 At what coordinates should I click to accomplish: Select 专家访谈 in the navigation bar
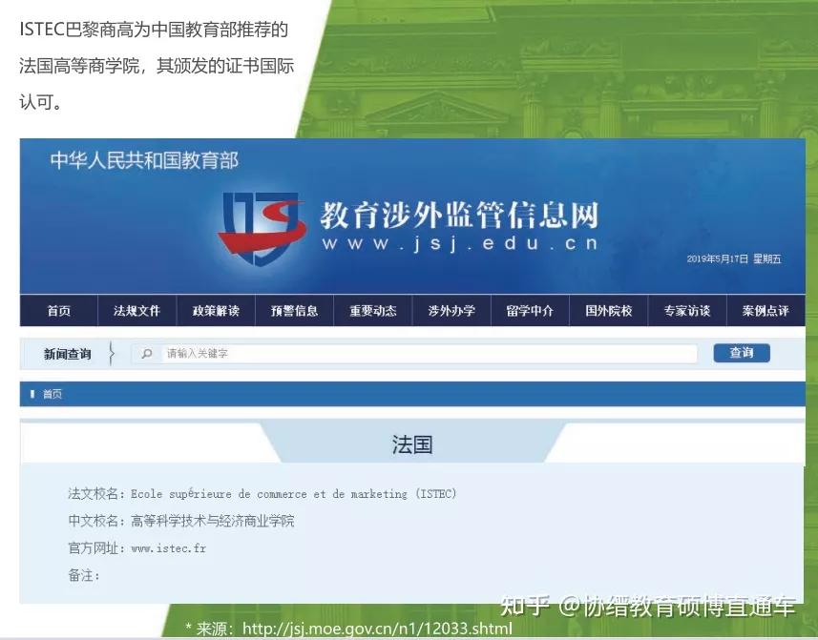687,310
